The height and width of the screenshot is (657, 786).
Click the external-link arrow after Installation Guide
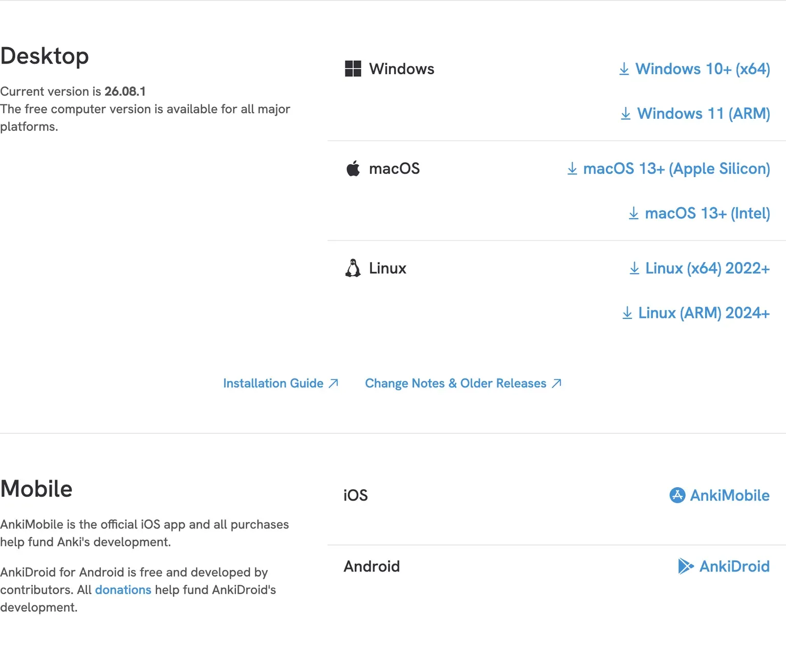click(333, 383)
